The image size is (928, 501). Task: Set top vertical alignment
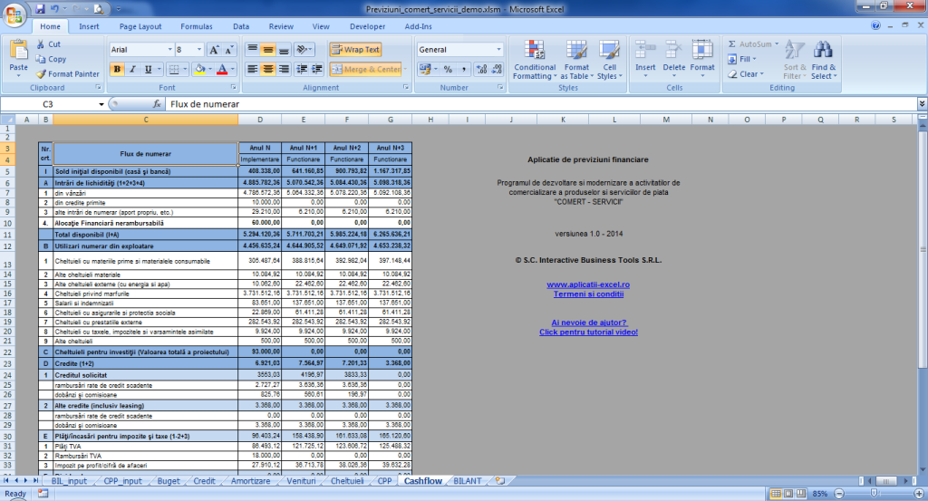click(x=252, y=49)
